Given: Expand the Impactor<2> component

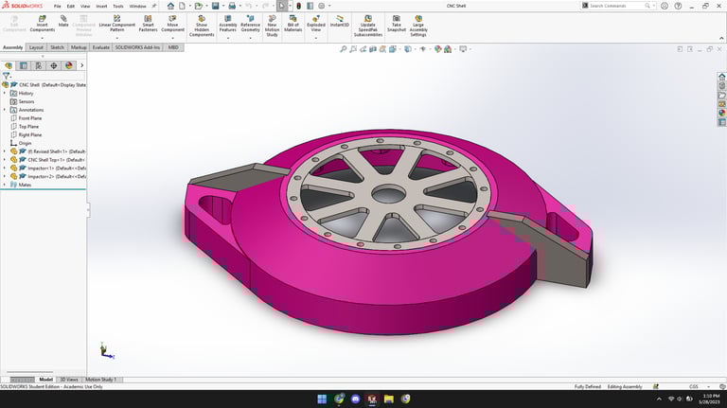Looking at the screenshot, I should coord(5,177).
